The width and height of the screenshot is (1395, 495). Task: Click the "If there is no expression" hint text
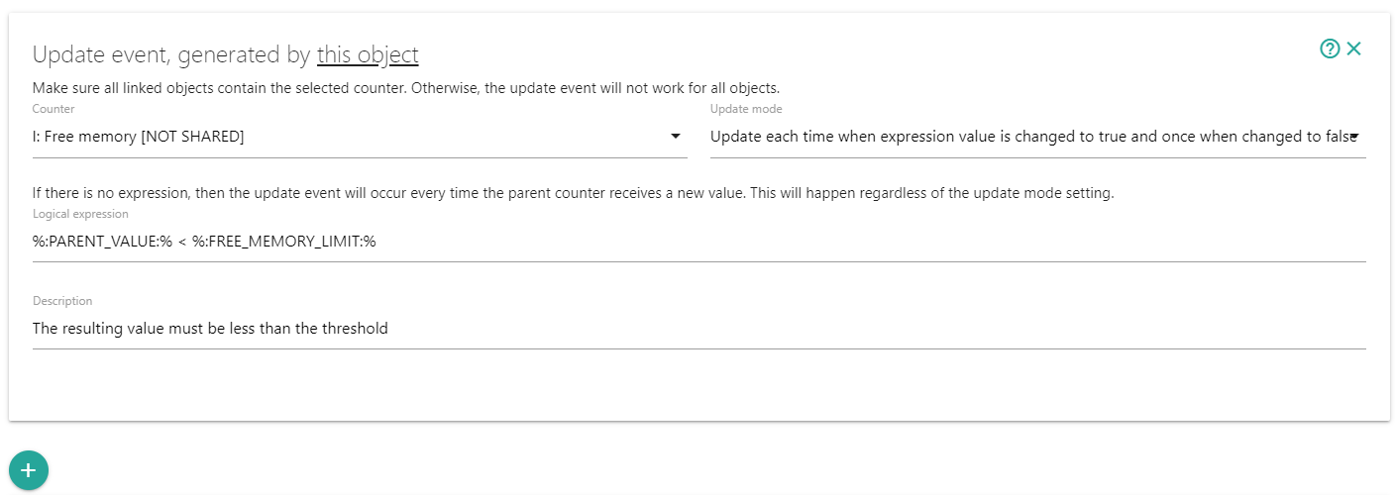[x=573, y=193]
